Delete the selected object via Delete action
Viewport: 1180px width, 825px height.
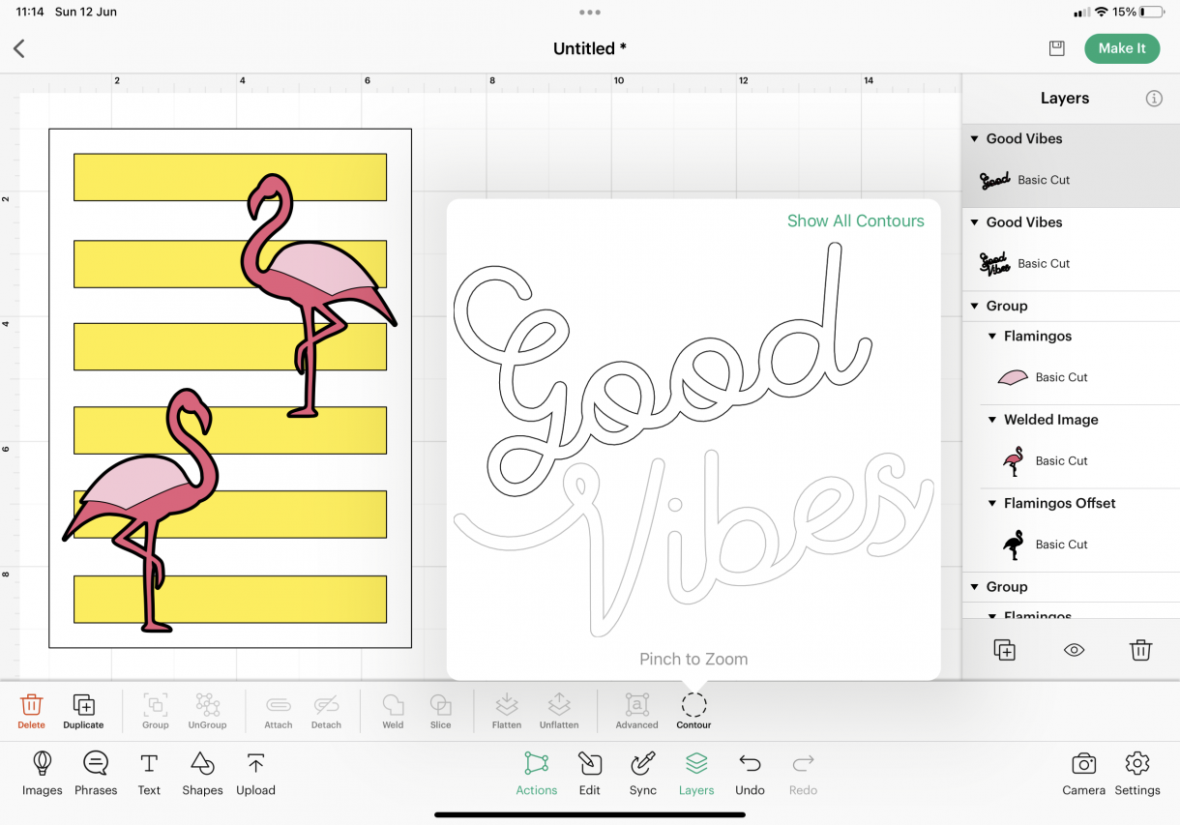[31, 711]
